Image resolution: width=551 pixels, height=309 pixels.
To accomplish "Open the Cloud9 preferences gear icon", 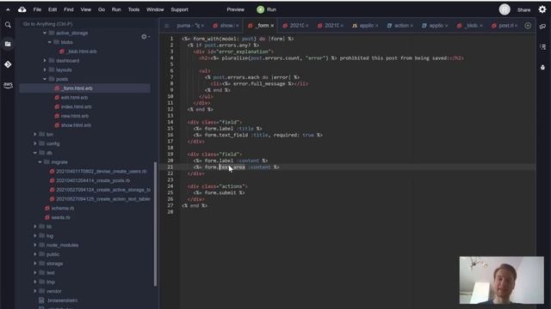I will [x=542, y=9].
